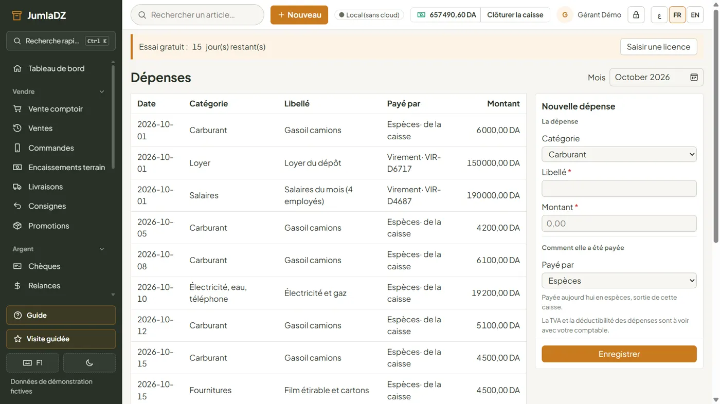Click the Montant amount field
The height and width of the screenshot is (404, 720).
point(619,224)
